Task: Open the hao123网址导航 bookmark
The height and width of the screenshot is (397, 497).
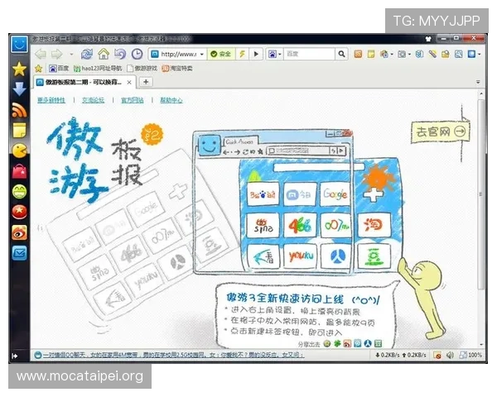Action: pos(98,69)
